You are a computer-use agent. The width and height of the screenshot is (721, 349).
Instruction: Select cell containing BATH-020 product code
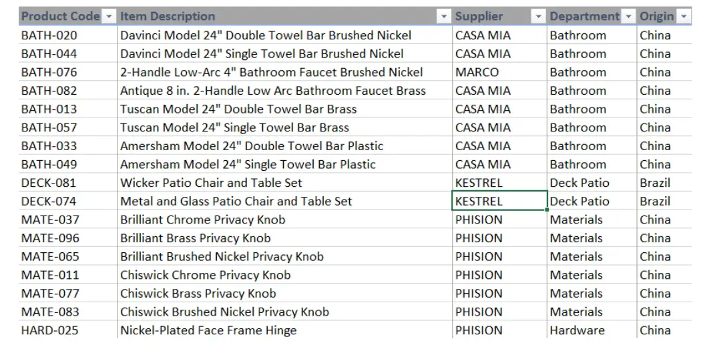pyautogui.click(x=68, y=35)
